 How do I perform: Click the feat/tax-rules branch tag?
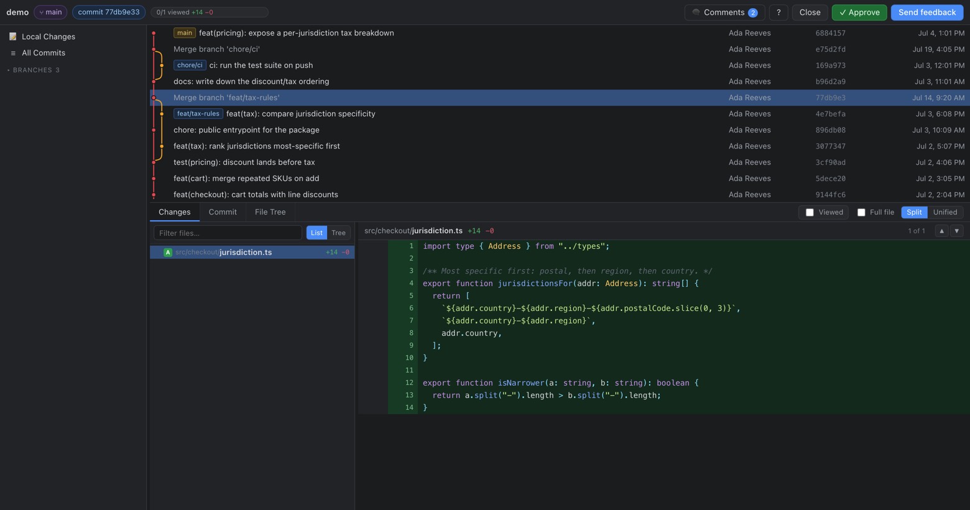point(198,114)
